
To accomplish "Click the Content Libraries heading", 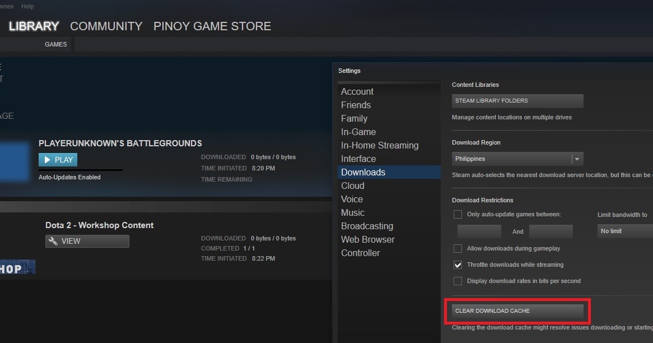I will click(475, 85).
